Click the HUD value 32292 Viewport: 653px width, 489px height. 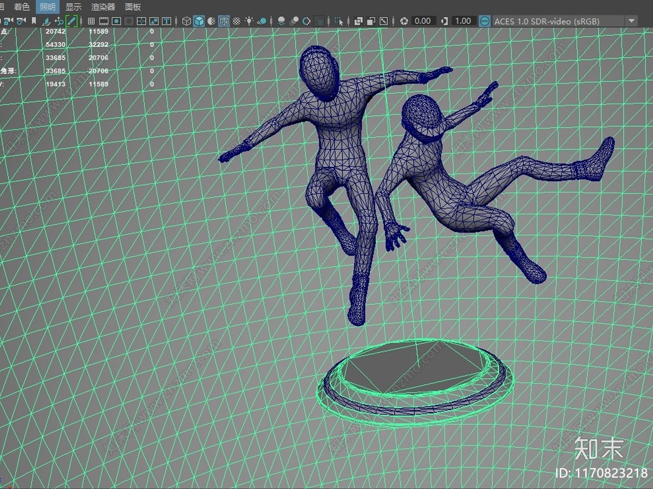click(98, 44)
